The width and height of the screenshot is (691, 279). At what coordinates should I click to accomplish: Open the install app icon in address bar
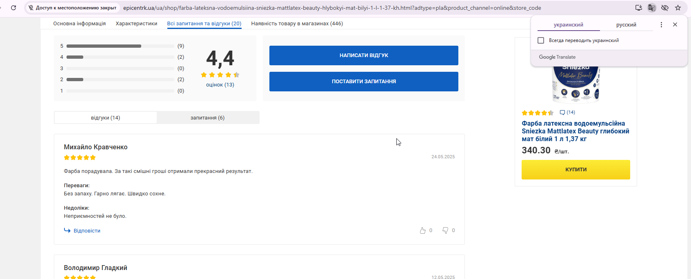(639, 8)
